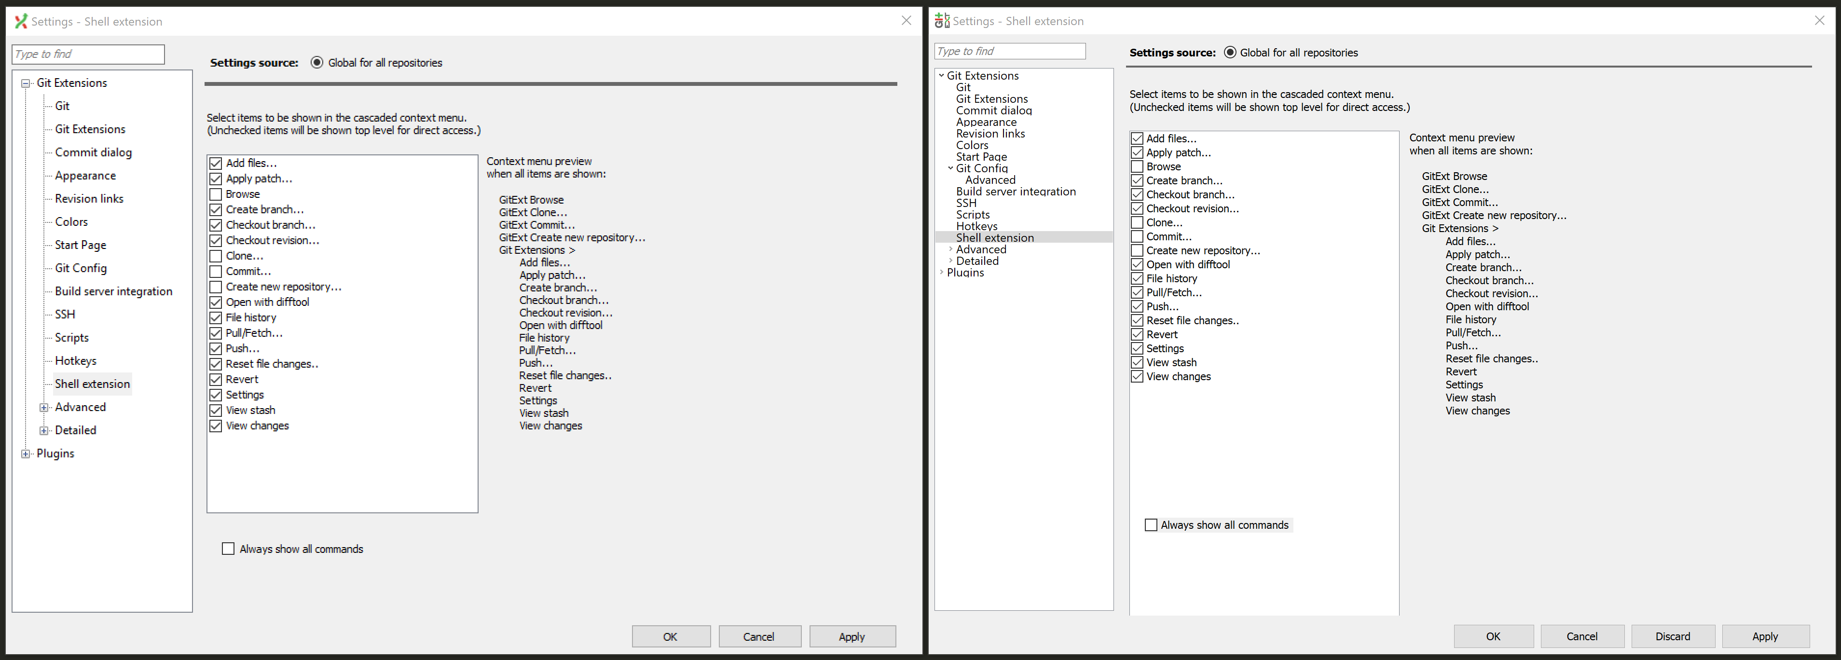Viewport: 1841px width, 660px height.
Task: Open the SSH page in right sidebar
Action: click(x=965, y=203)
